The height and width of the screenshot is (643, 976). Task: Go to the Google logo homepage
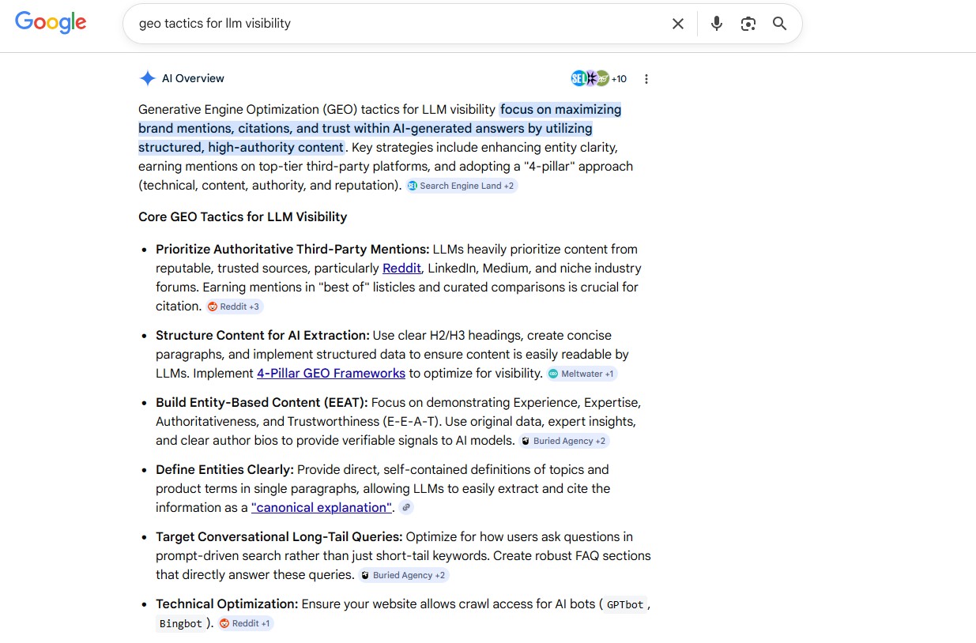click(51, 23)
